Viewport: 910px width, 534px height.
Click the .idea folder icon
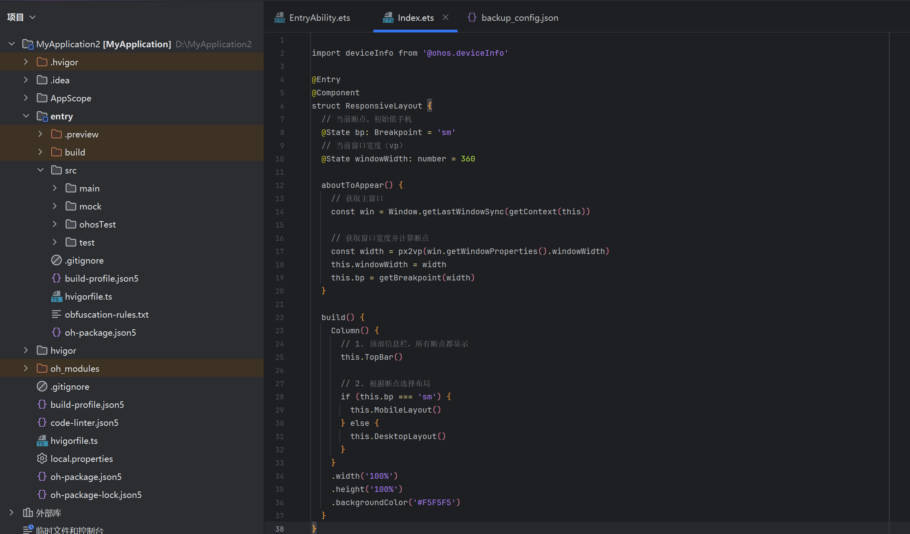[x=42, y=80]
